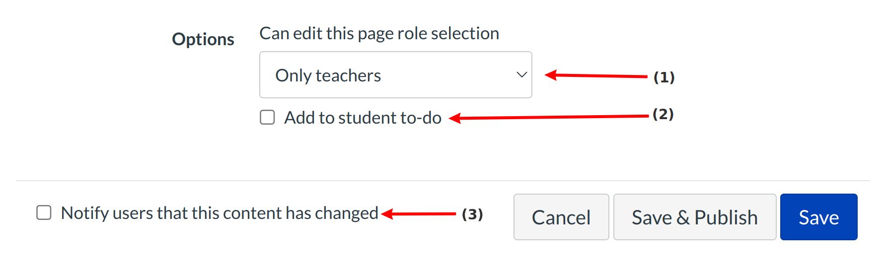This screenshot has width=885, height=279.
Task: Open the 'Only teachers' role dropdown
Action: [x=395, y=75]
